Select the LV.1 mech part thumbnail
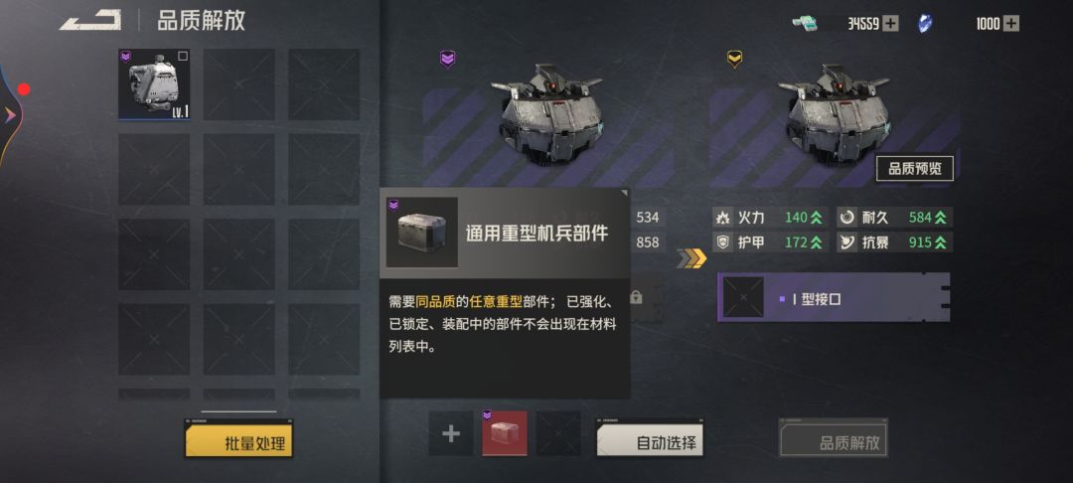 154,84
